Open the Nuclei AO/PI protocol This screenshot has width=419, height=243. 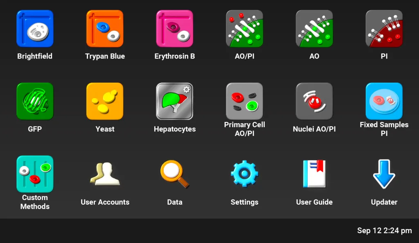pyautogui.click(x=314, y=101)
